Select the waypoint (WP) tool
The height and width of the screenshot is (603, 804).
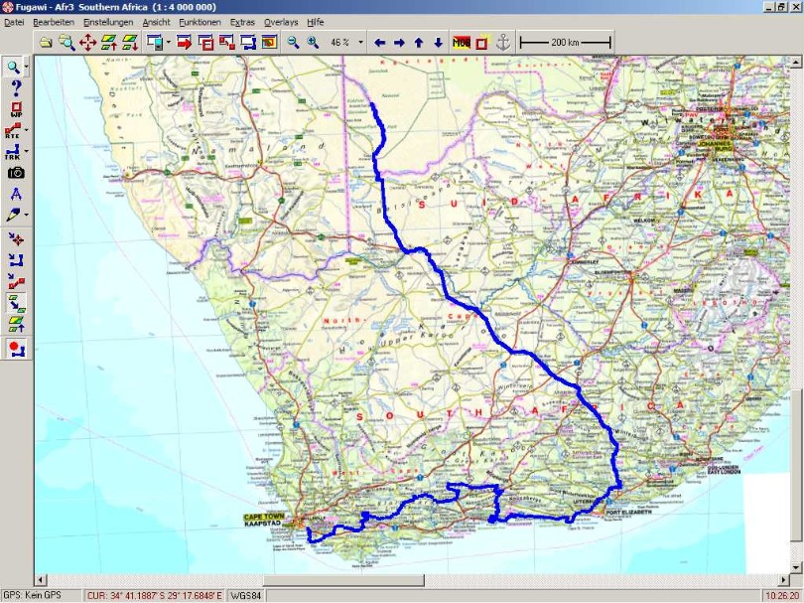click(x=16, y=109)
